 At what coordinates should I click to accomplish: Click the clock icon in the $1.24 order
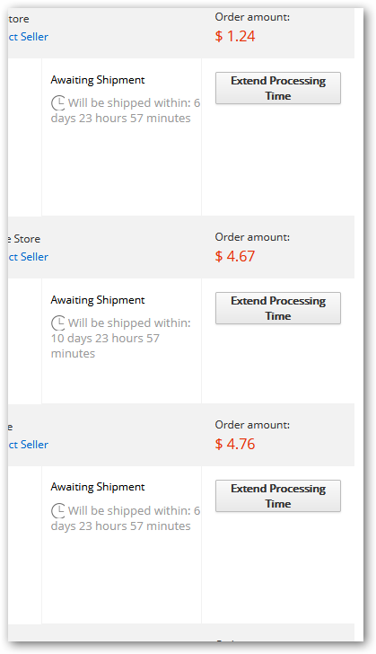[x=58, y=102]
